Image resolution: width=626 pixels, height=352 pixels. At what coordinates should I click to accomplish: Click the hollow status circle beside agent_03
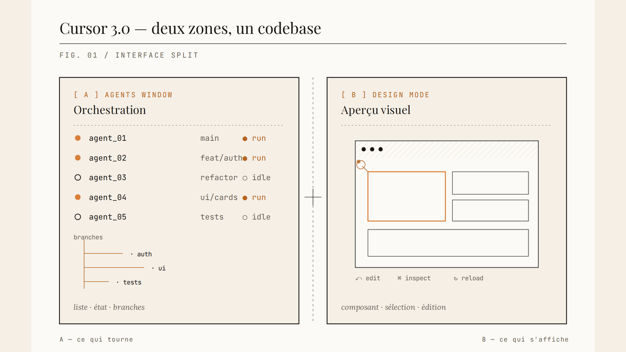78,178
